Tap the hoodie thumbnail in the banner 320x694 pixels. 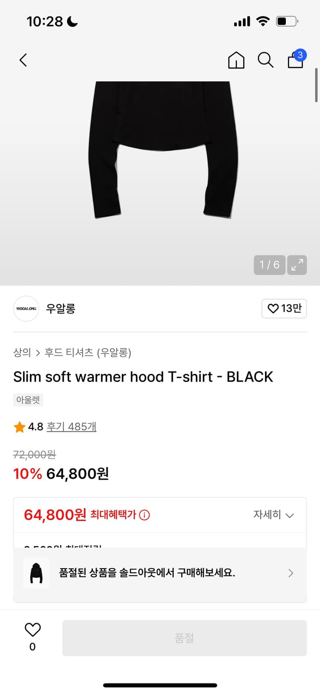(36, 573)
